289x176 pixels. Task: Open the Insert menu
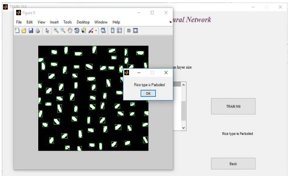click(x=54, y=22)
